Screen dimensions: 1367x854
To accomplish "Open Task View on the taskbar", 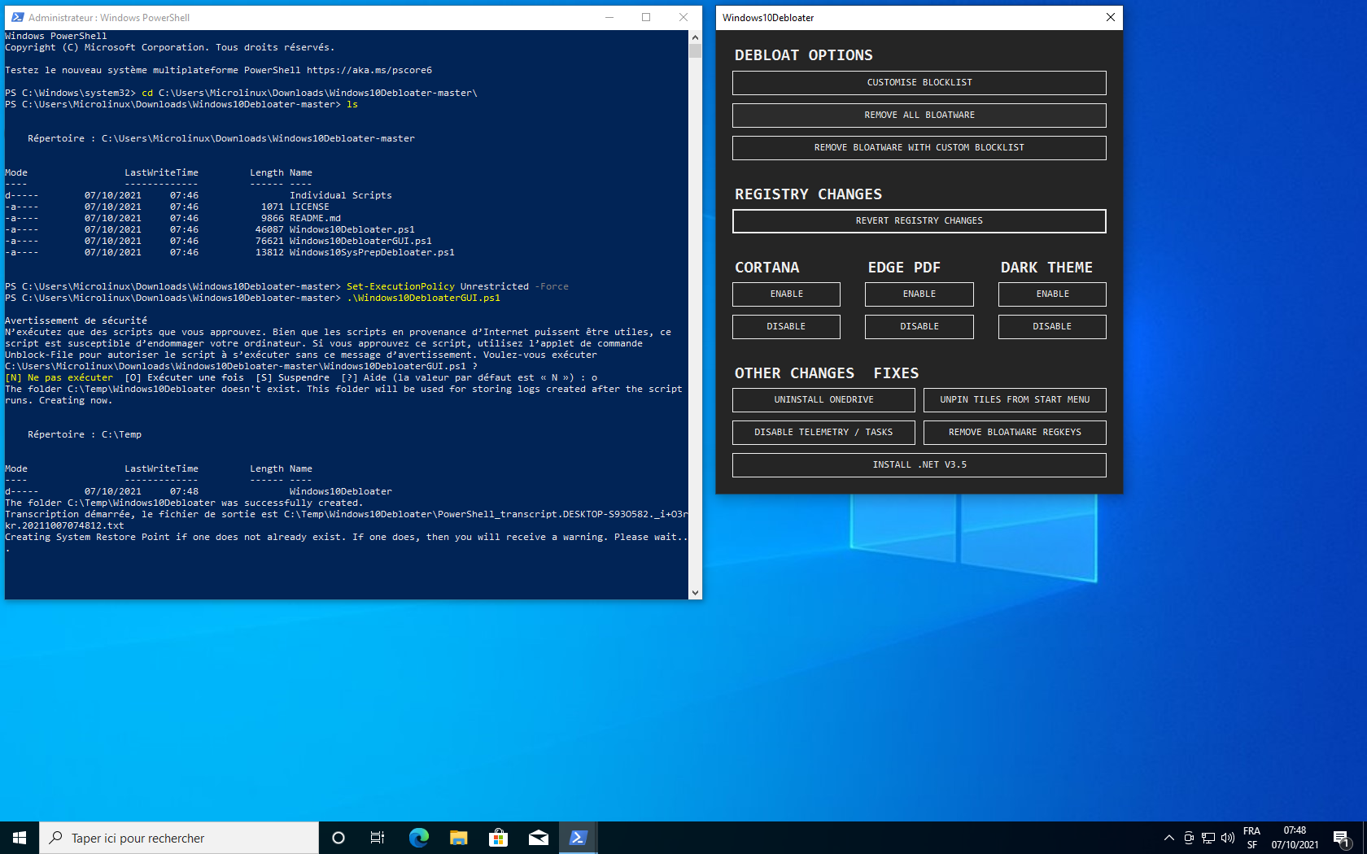I will 378,838.
